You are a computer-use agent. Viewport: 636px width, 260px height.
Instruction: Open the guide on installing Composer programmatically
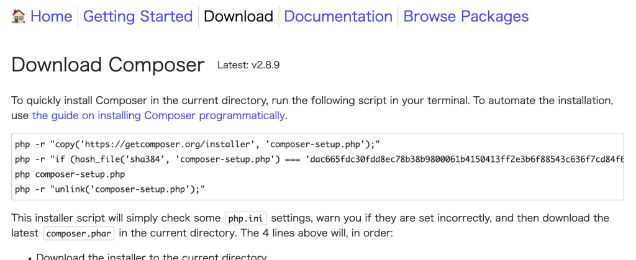point(158,115)
